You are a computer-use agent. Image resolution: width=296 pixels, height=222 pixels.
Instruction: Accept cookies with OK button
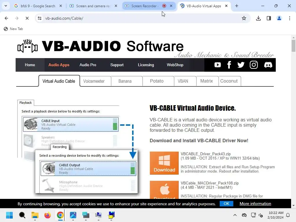coord(226,203)
